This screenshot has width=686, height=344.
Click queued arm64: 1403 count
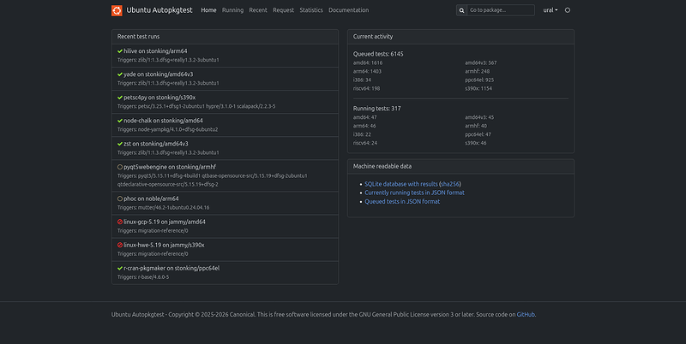(x=368, y=71)
